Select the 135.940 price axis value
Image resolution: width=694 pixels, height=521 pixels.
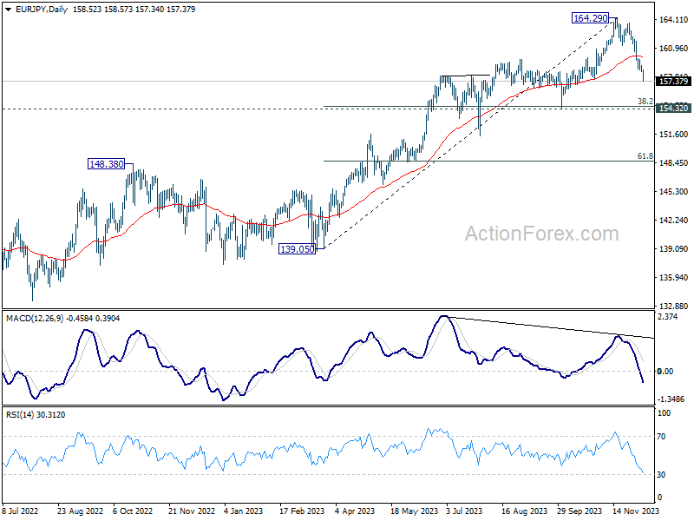click(x=674, y=277)
